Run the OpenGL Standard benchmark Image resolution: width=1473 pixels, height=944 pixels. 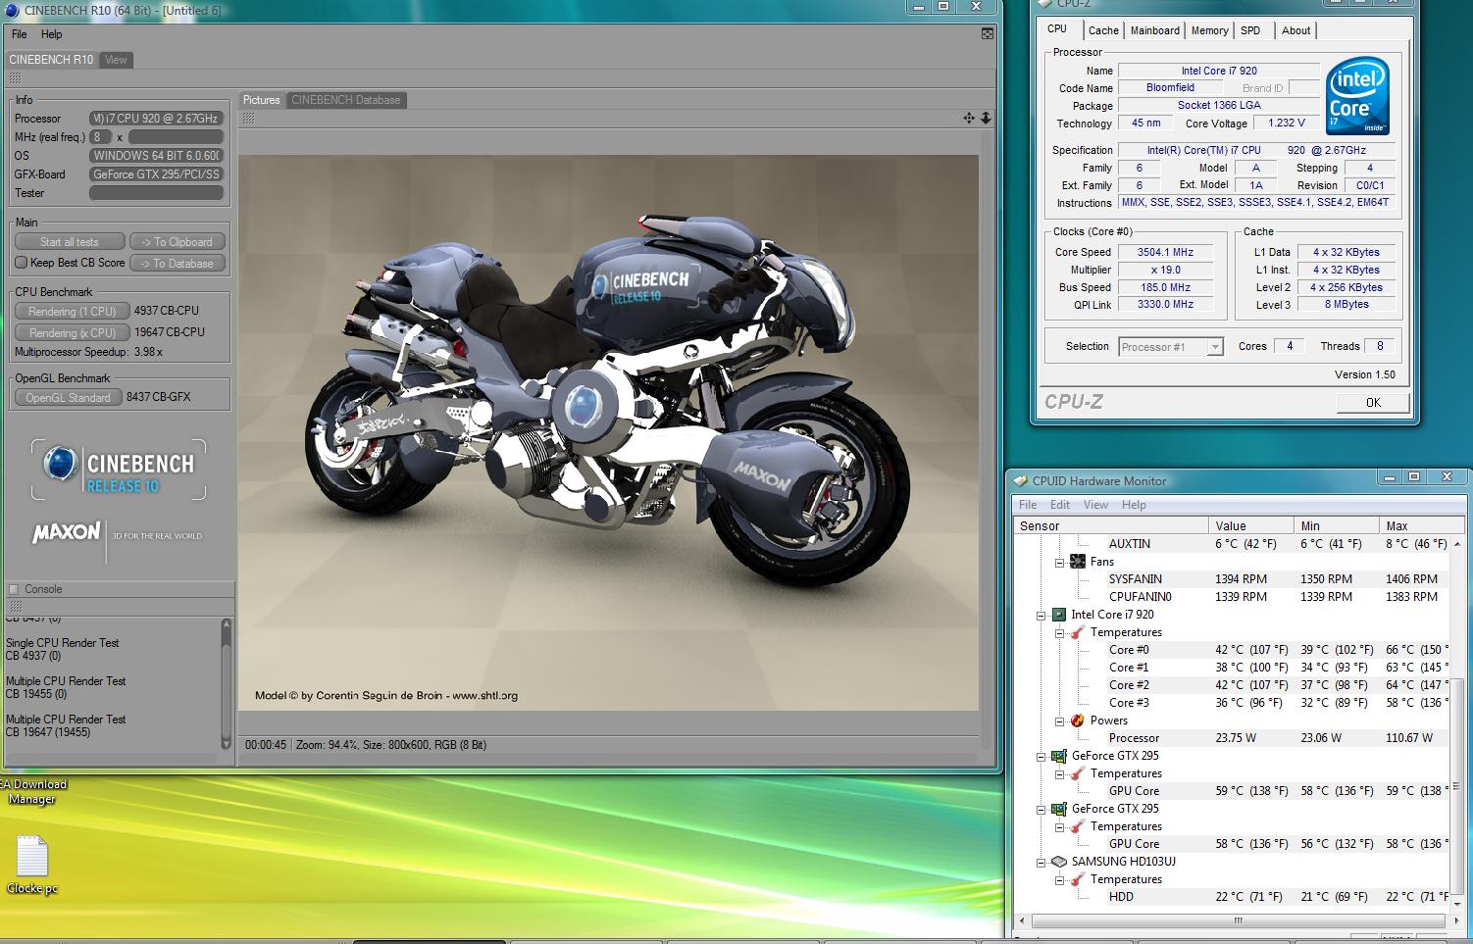click(68, 398)
